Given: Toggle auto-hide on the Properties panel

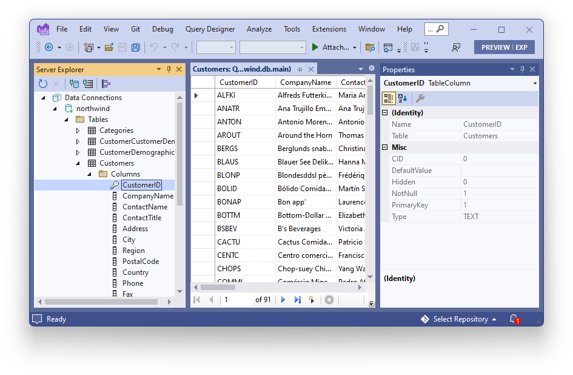Looking at the screenshot, I should (x=523, y=69).
